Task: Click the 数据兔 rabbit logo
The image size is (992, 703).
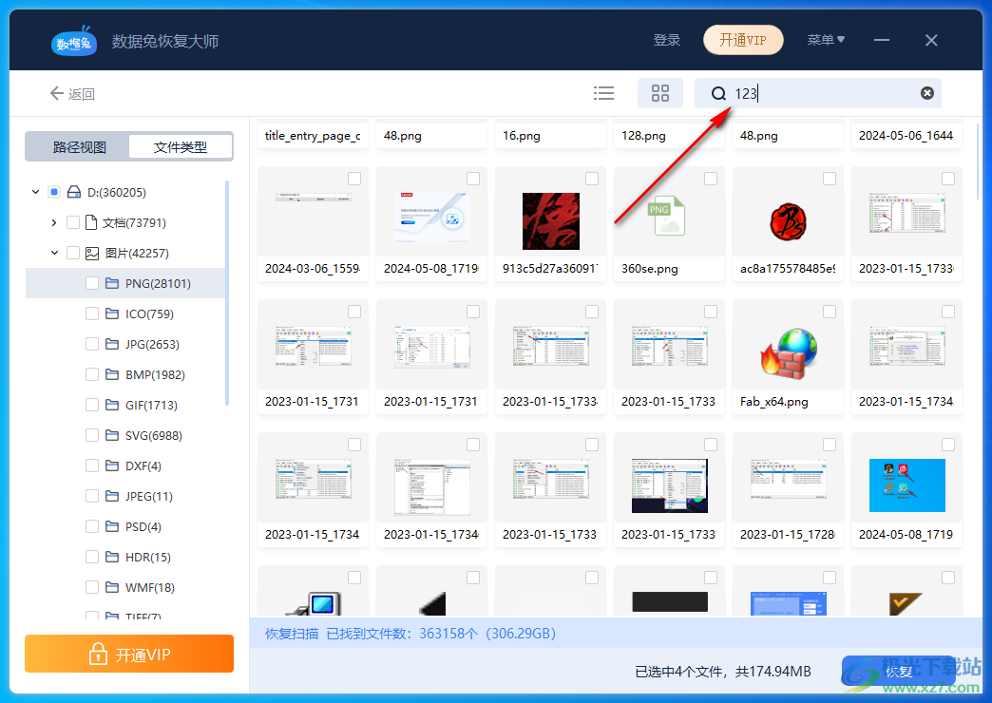Action: point(73,40)
